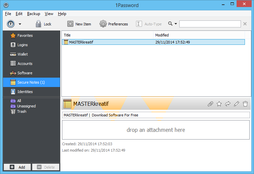
Task: Select Secure Notes (1) category
Action: click(x=31, y=82)
